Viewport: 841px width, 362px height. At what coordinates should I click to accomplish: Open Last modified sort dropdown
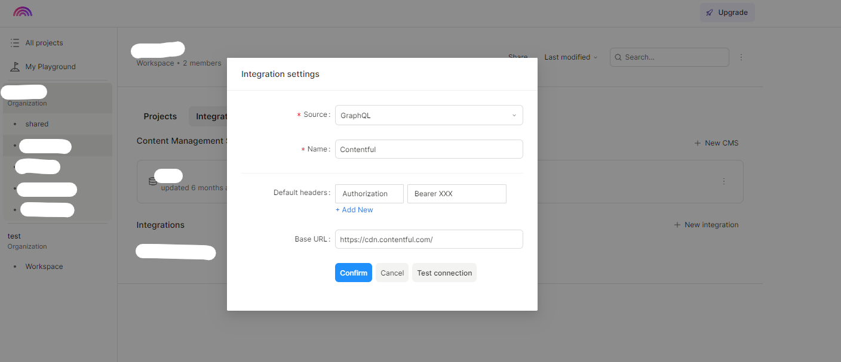(x=570, y=57)
